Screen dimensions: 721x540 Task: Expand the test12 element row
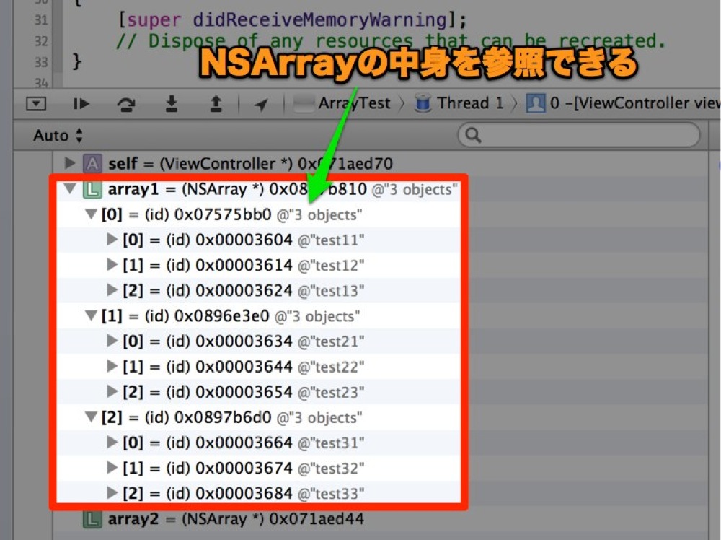coord(112,265)
